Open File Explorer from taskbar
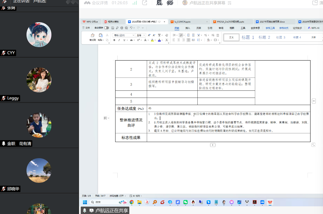Screen dimensions: 323x214 pyautogui.click(x=139, y=202)
